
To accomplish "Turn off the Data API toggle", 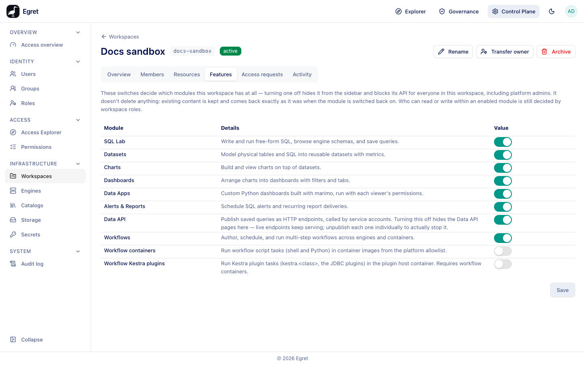I will 503,220.
